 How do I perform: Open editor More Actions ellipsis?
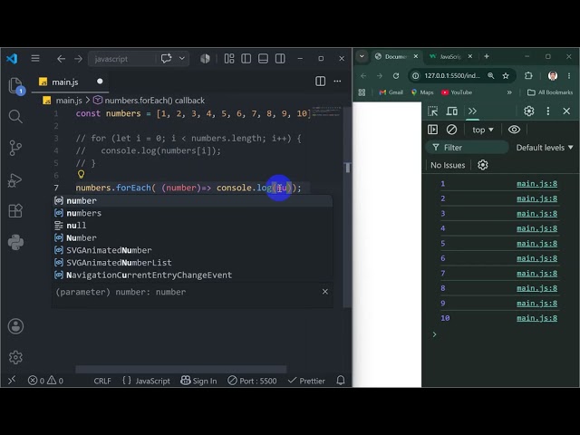(337, 81)
